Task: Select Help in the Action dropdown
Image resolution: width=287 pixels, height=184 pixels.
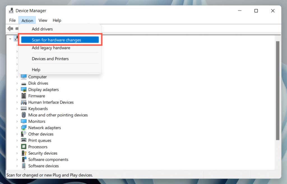Action: (36, 70)
